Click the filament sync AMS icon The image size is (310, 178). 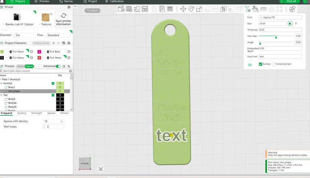click(x=64, y=43)
